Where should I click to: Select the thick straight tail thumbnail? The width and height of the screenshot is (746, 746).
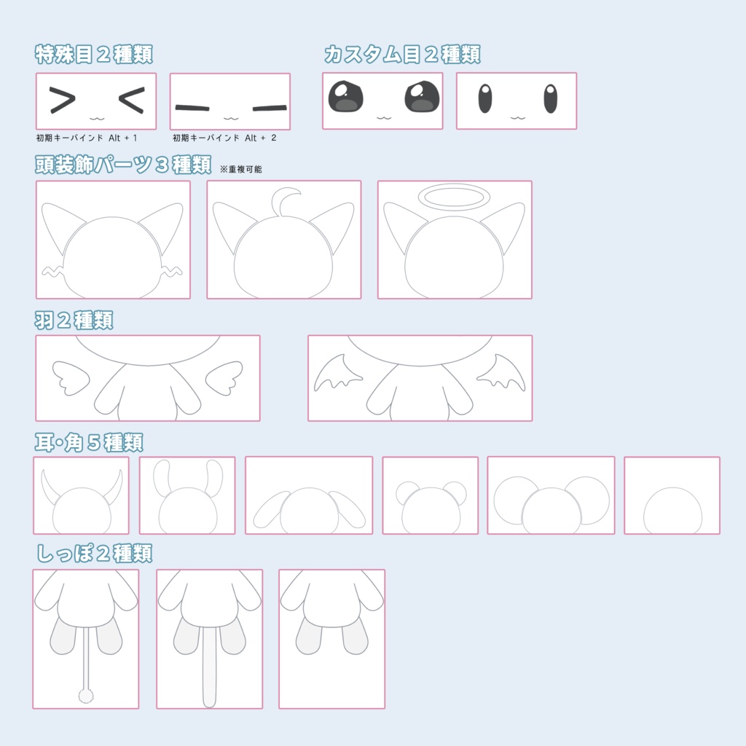(210, 639)
